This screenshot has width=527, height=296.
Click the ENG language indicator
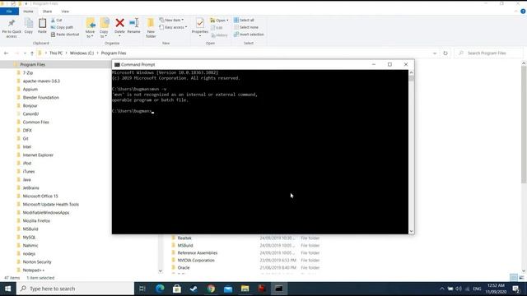pyautogui.click(x=477, y=289)
